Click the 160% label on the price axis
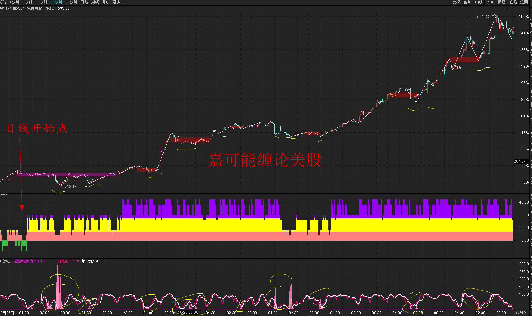532x316 pixels. [x=524, y=17]
